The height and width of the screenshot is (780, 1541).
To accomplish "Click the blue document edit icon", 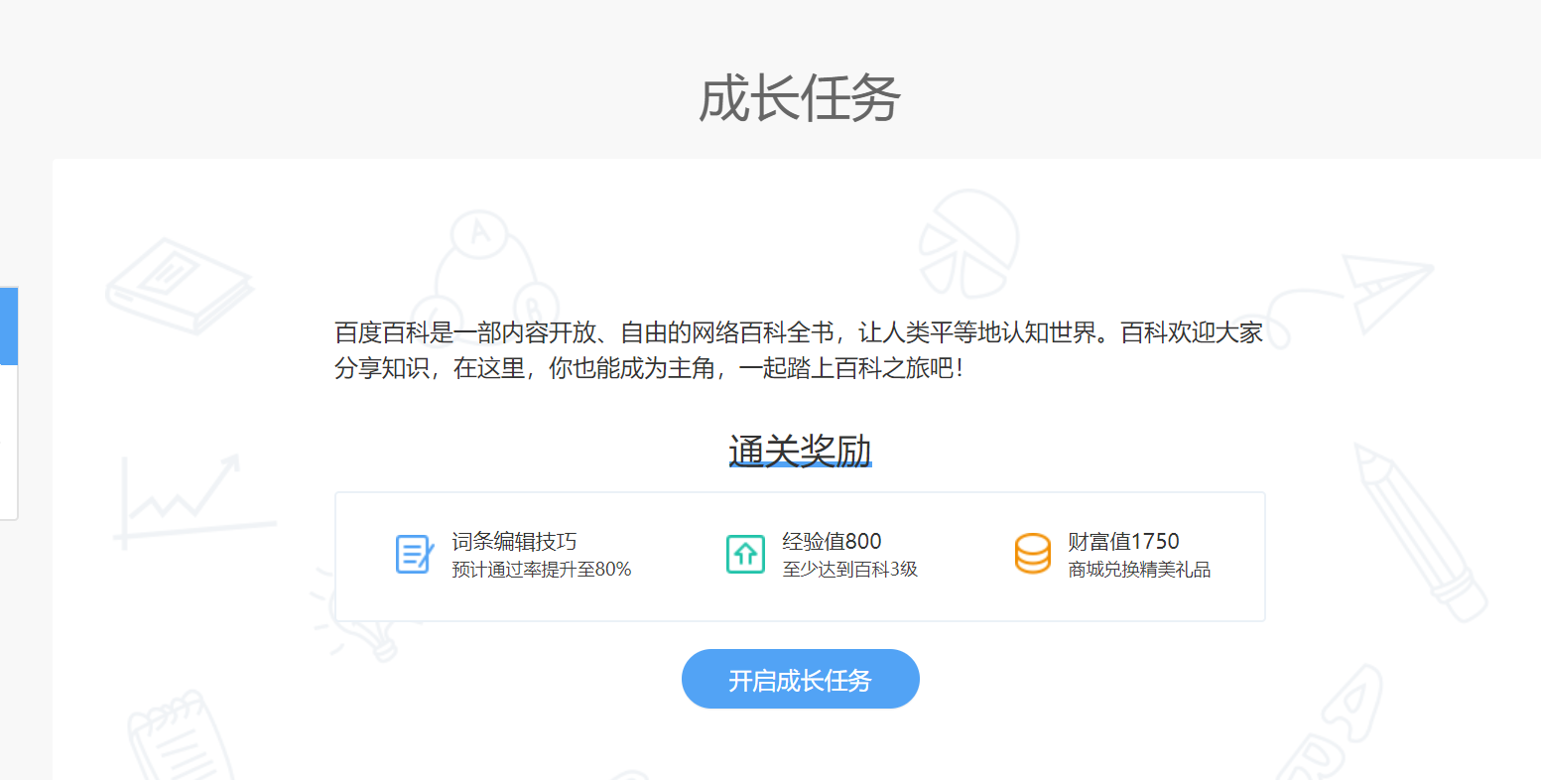I will coord(413,554).
